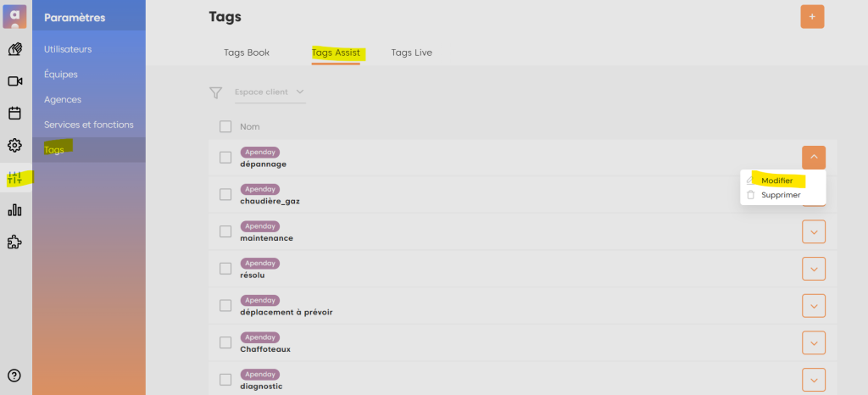This screenshot has height=395, width=868.
Task: Select Supprimer in the context menu
Action: (780, 195)
